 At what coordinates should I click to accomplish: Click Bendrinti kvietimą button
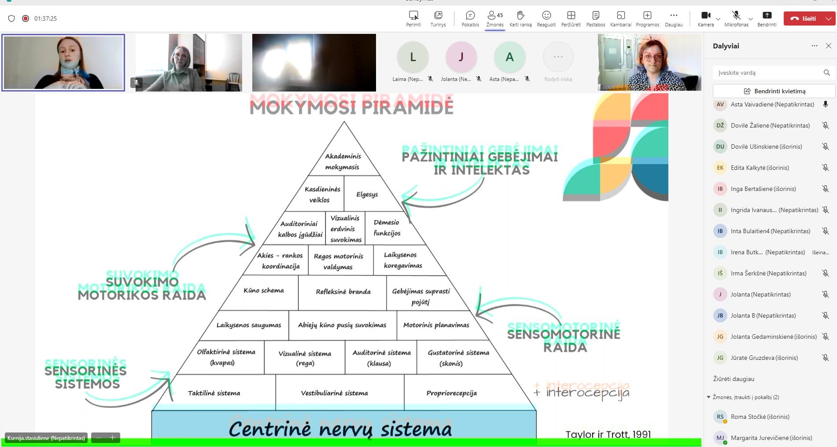[774, 91]
